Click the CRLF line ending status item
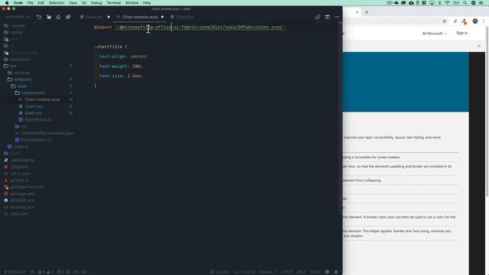This screenshot has height=275, width=489. coord(301,272)
